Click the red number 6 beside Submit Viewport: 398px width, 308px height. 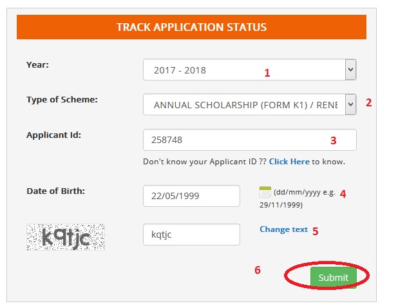pos(258,270)
